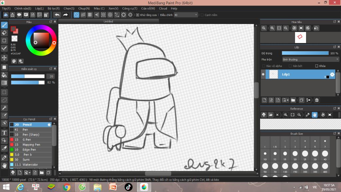Image resolution: width=341 pixels, height=192 pixels.
Task: Switch to the Untitled canvas tab
Action: (x=108, y=21)
